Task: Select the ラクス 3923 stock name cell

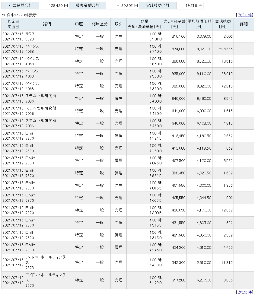Action: pos(47,37)
